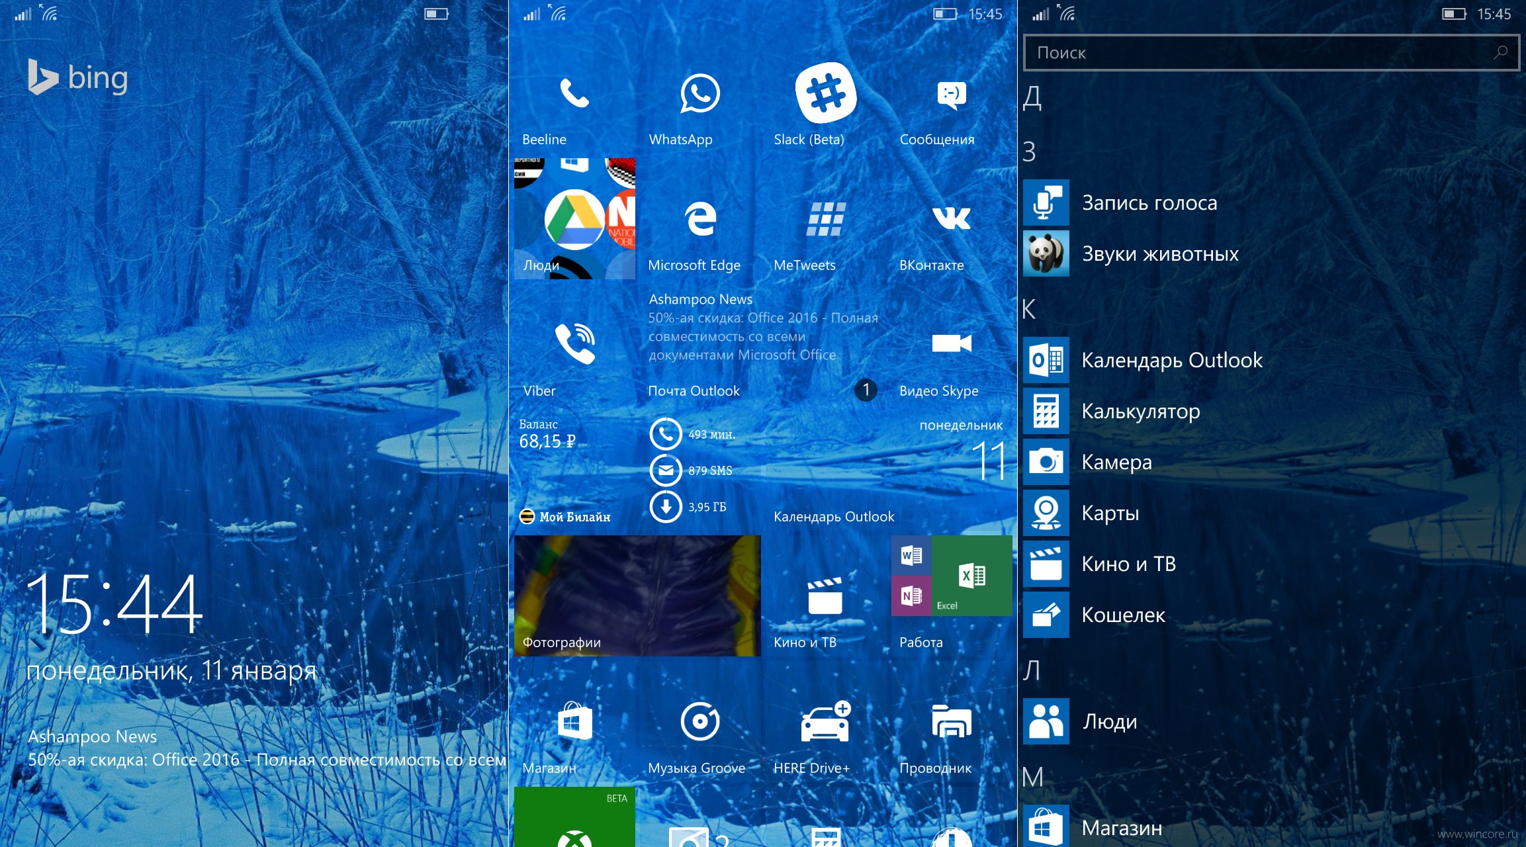Tap the 3,95 ГБ data counter
The width and height of the screenshot is (1526, 847).
689,507
